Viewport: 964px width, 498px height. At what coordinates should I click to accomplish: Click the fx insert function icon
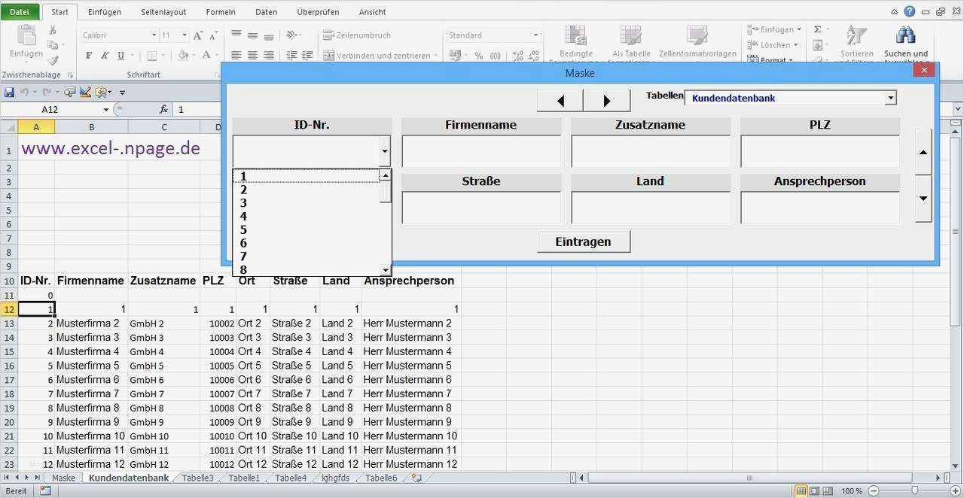point(163,109)
